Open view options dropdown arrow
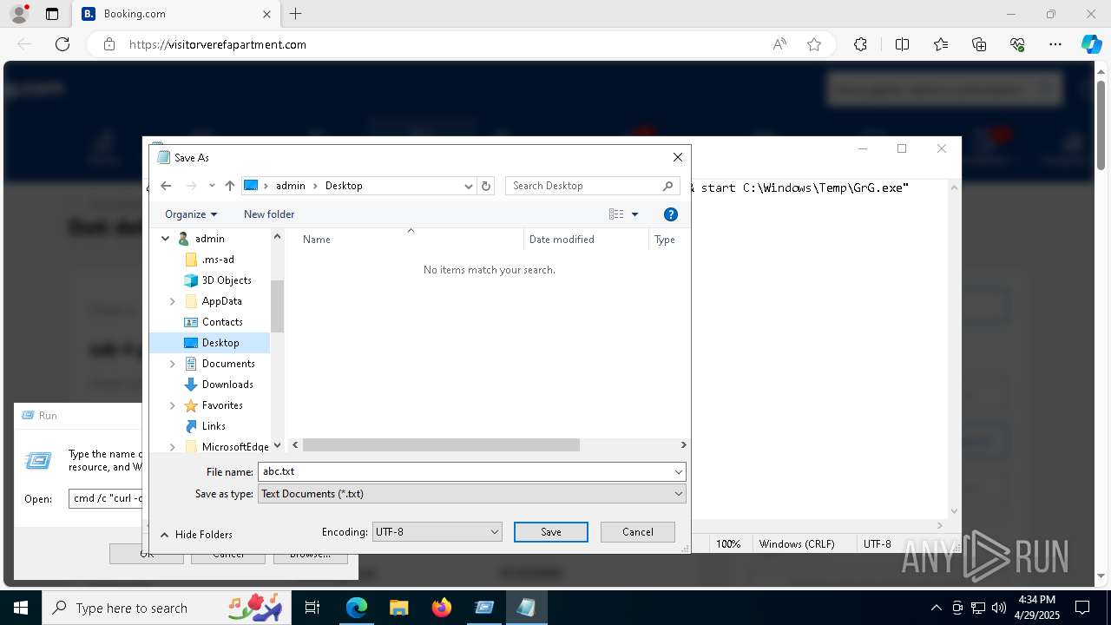This screenshot has width=1111, height=625. click(634, 214)
